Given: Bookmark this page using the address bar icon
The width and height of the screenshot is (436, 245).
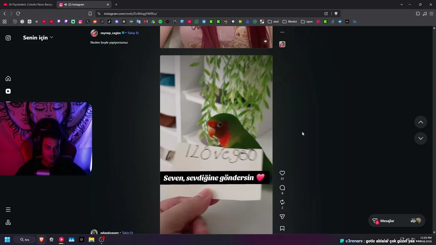Looking at the screenshot, I should pyautogui.click(x=90, y=14).
